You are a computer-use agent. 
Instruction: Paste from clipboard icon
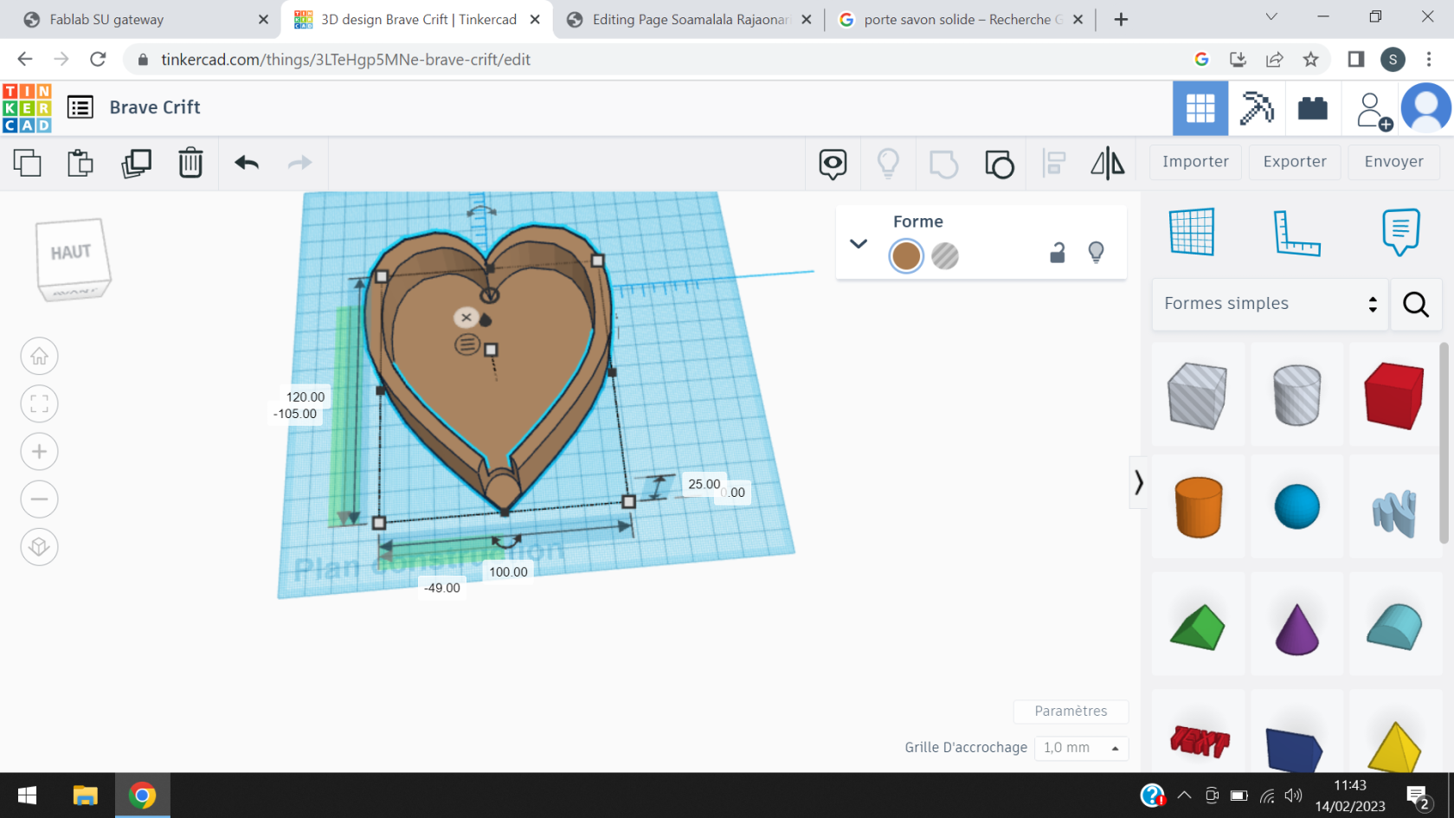tap(80, 163)
